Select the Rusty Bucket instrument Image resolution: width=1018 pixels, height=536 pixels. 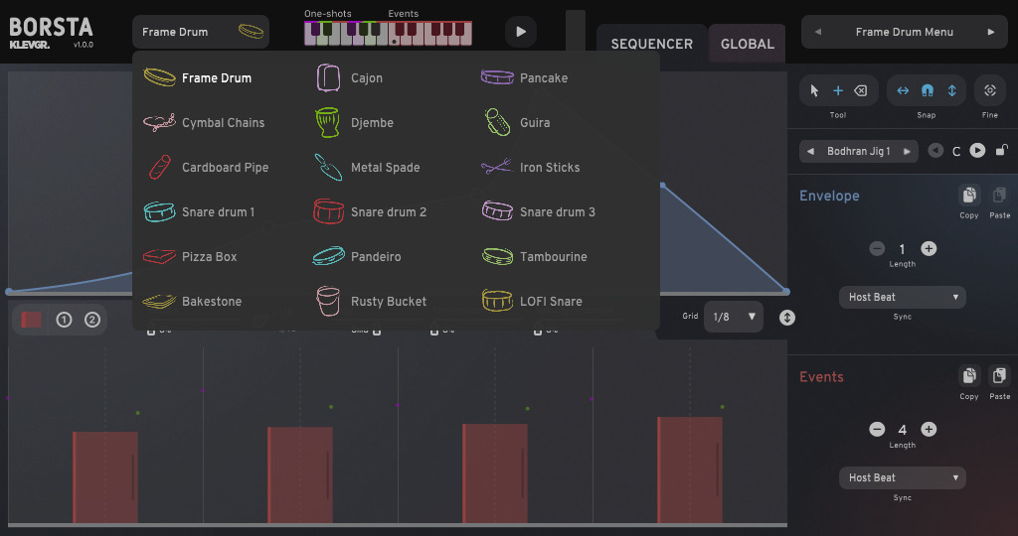[370, 302]
